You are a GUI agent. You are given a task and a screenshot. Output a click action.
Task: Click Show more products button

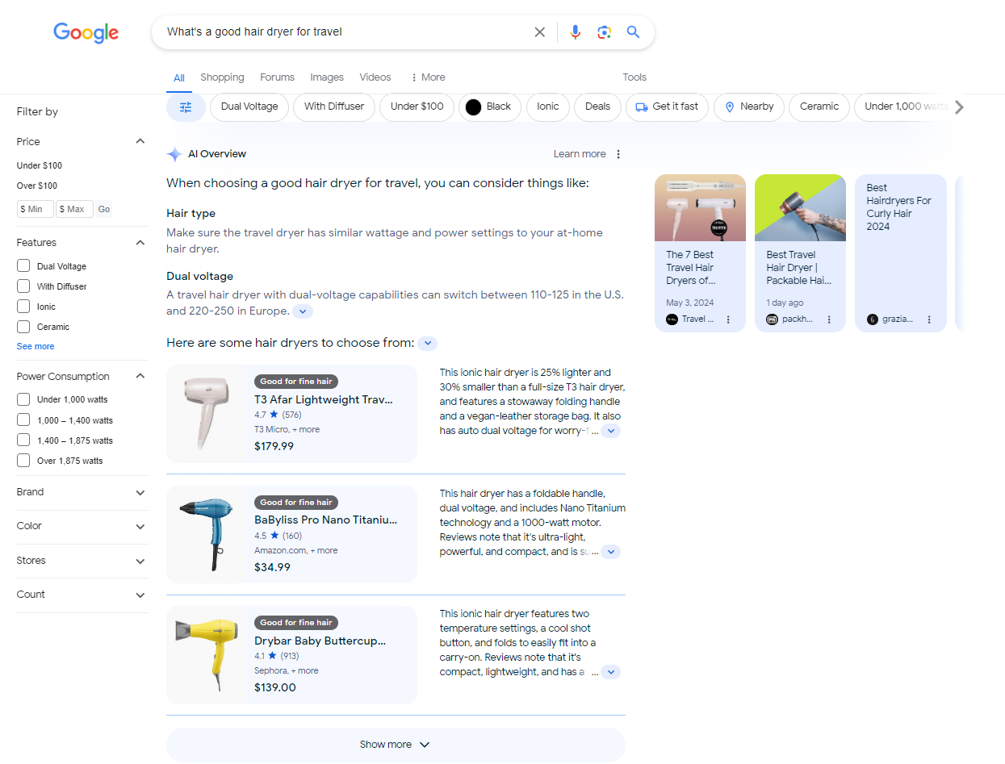point(396,745)
